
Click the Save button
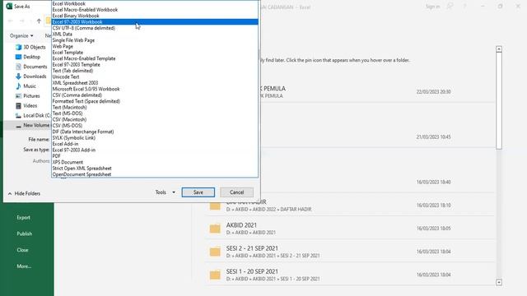(198, 192)
